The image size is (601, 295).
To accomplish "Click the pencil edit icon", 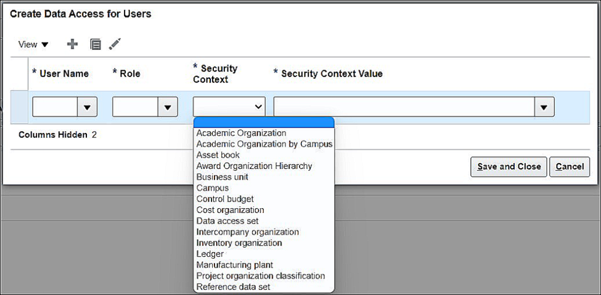I will click(x=115, y=44).
